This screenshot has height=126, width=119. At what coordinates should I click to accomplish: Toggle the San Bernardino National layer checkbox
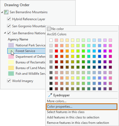point(9,33)
